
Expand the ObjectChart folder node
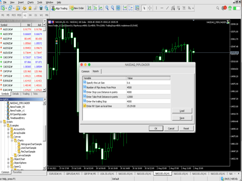tap(8, 159)
